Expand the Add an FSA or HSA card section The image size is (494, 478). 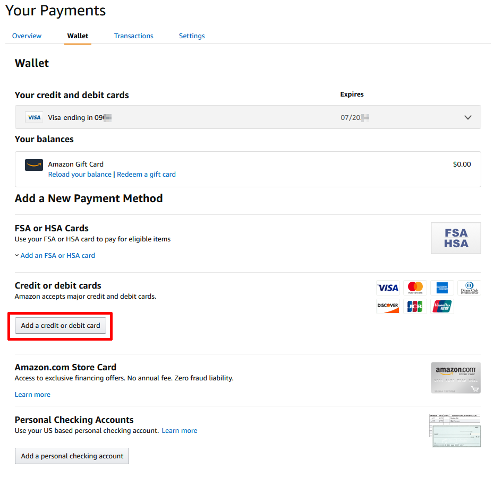click(55, 256)
